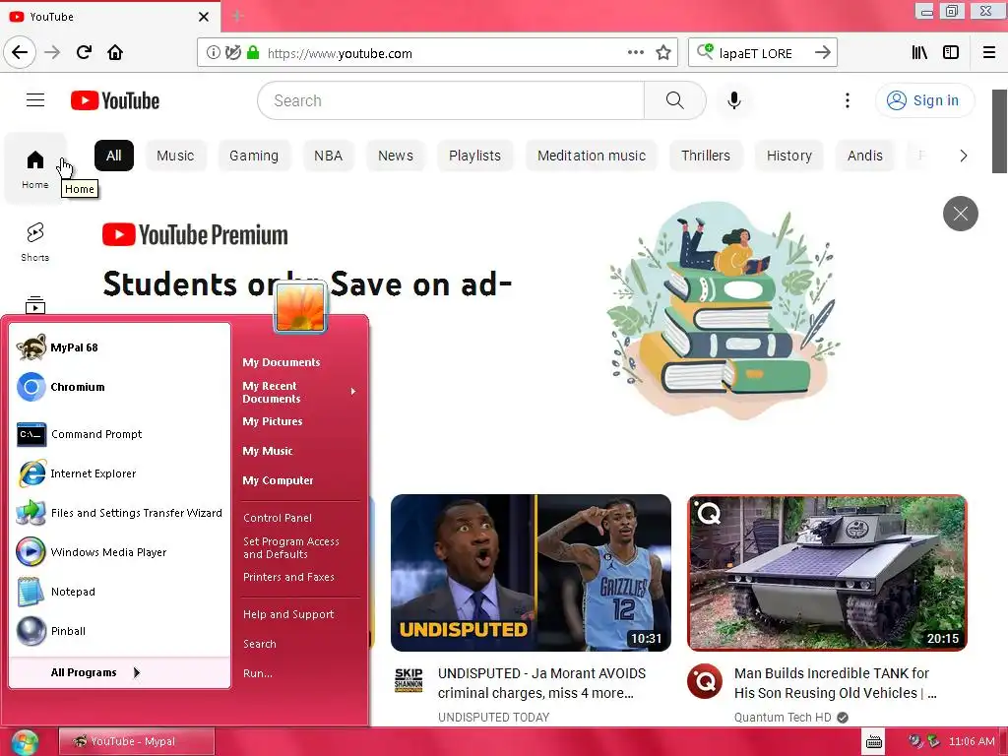Go back with the browser back arrow
Image resolution: width=1008 pixels, height=756 pixels.
tap(20, 53)
